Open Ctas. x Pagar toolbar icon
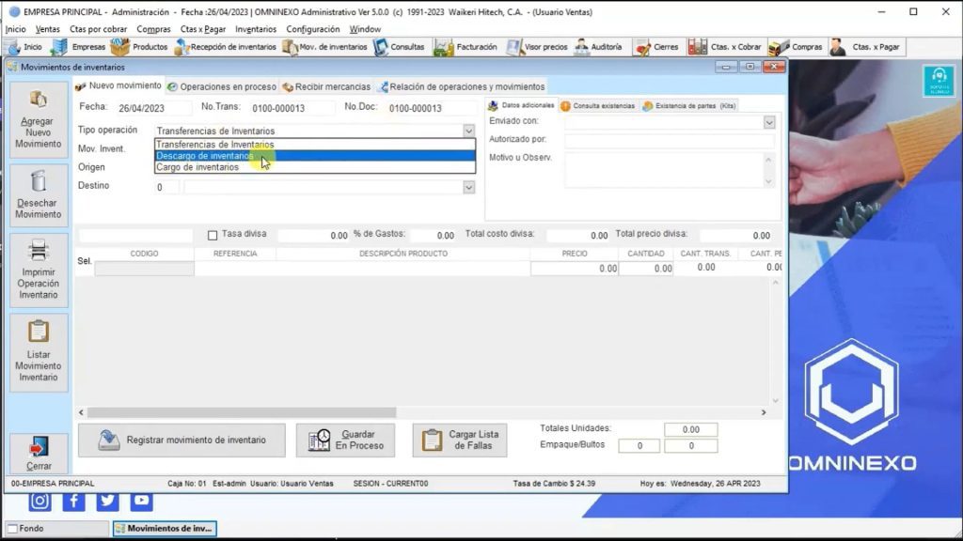The width and height of the screenshot is (963, 541). point(865,47)
